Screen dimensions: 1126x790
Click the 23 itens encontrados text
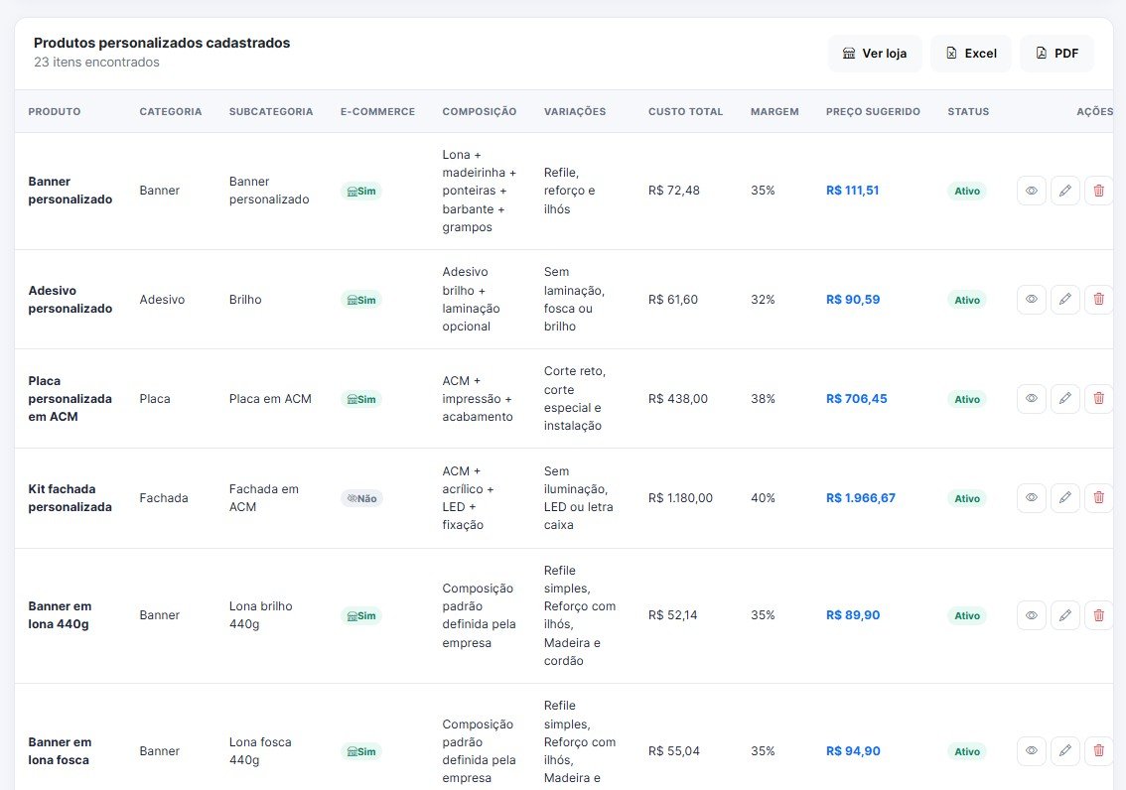[x=97, y=63]
